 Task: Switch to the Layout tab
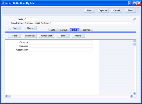click(x=63, y=30)
